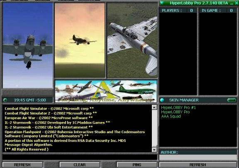Image resolution: width=239 pixels, height=168 pixels.
Task: Click the PLAYERS list header
Action: 178,10
